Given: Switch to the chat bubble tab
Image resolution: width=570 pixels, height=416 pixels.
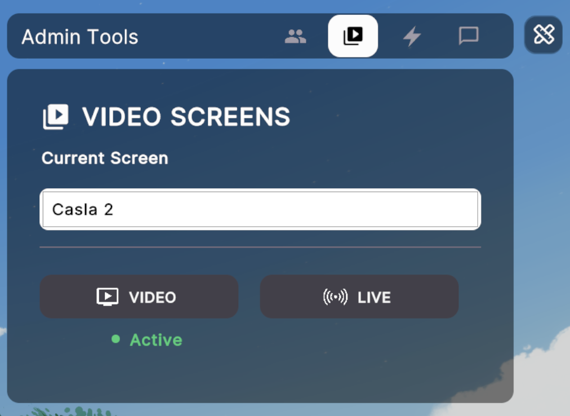Looking at the screenshot, I should tap(468, 36).
